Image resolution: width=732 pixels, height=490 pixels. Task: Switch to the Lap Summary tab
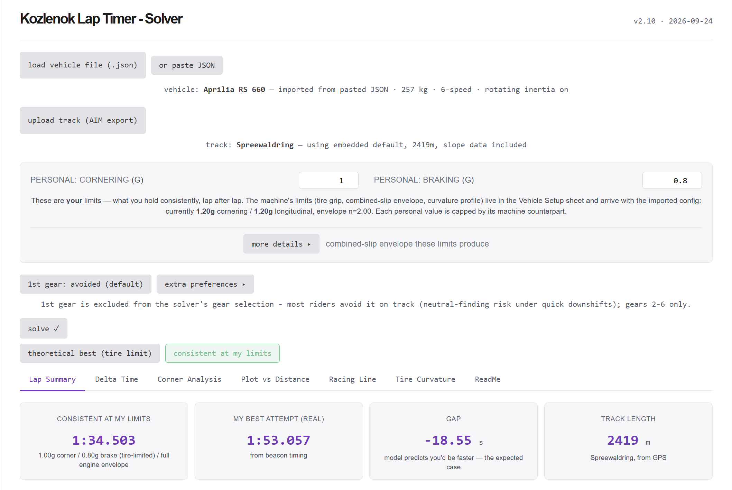(x=52, y=379)
